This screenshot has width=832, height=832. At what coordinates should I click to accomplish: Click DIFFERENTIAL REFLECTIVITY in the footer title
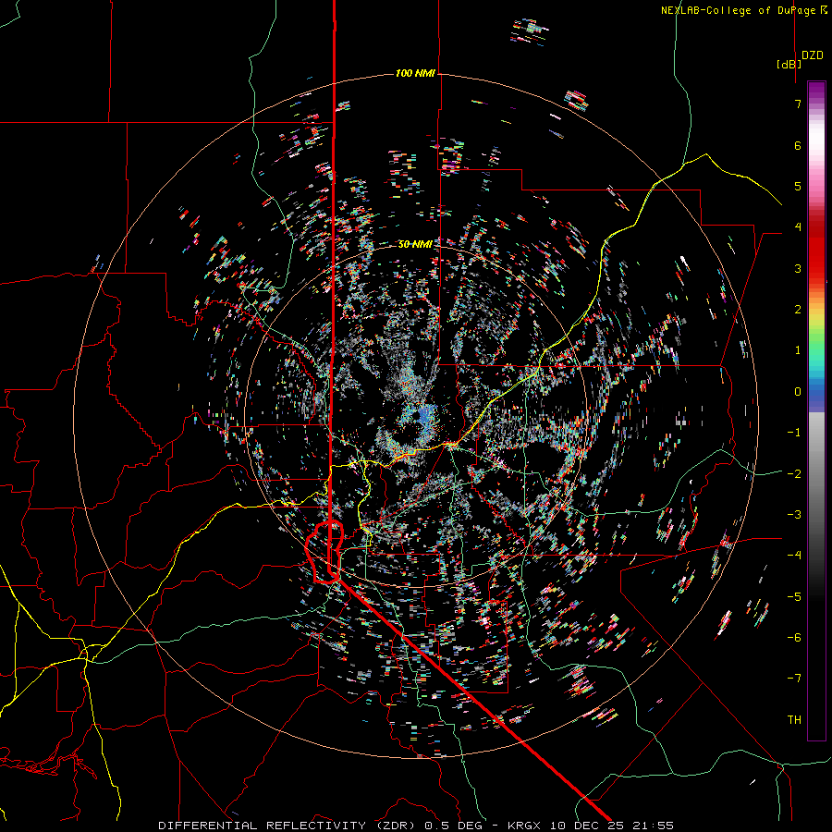(263, 826)
